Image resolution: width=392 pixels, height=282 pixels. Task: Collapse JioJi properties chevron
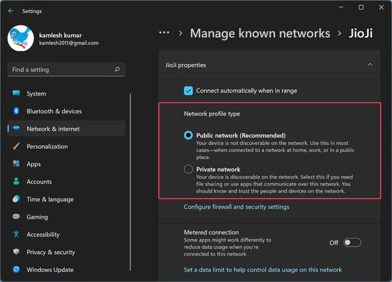pyautogui.click(x=370, y=65)
